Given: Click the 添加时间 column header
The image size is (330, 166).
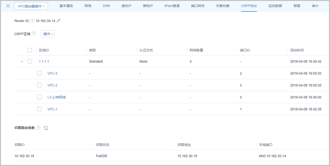Looking at the screenshot, I should coord(297,50).
